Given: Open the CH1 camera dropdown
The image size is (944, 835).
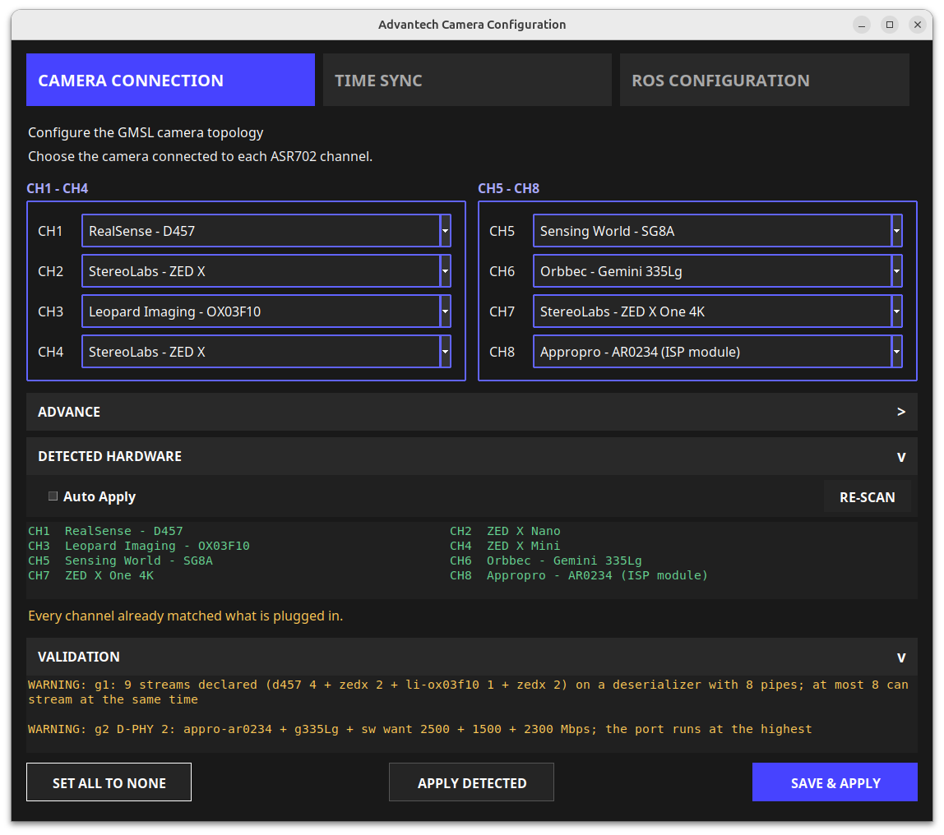Looking at the screenshot, I should click(266, 231).
